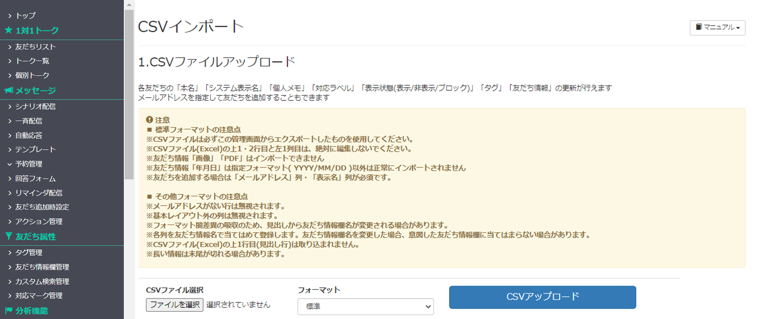Click the star icon beside 1対1トーク
The height and width of the screenshot is (319, 758).
click(8, 30)
